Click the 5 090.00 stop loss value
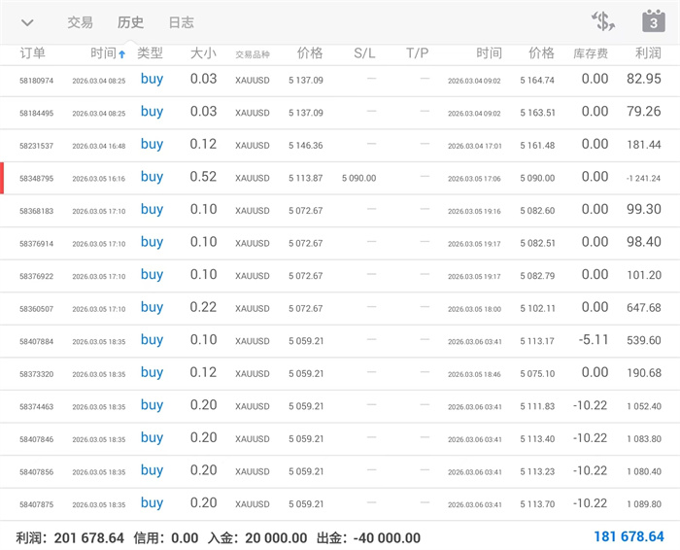Viewport: 680px width, 550px height. 358,179
